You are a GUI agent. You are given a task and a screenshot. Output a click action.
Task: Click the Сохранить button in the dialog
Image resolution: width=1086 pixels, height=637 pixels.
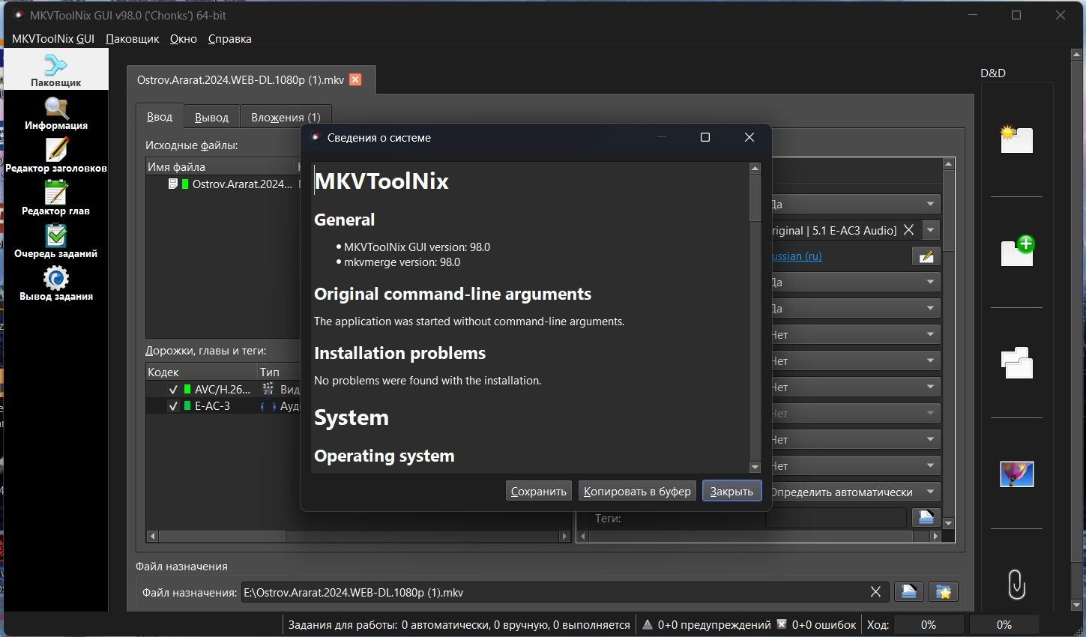[539, 492]
